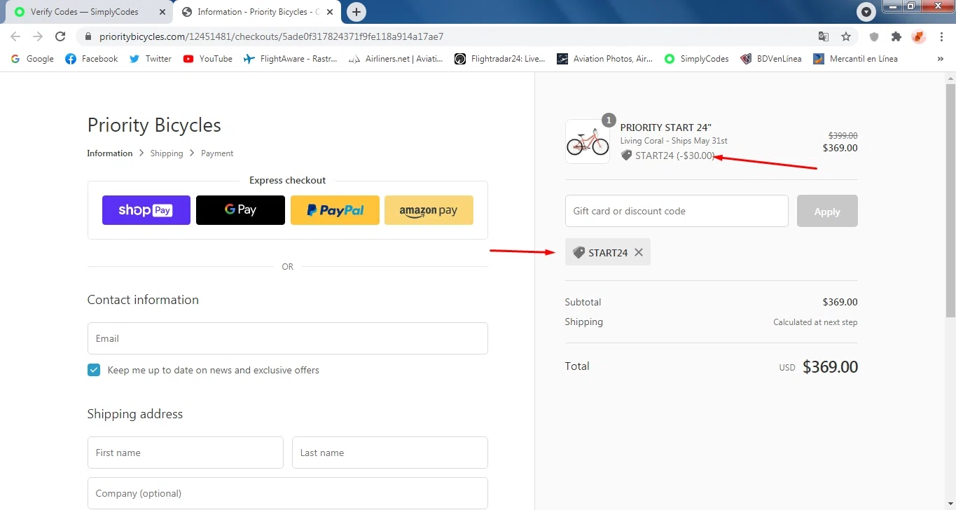The width and height of the screenshot is (956, 510).
Task: Click the browser address bar URL
Action: coord(272,36)
